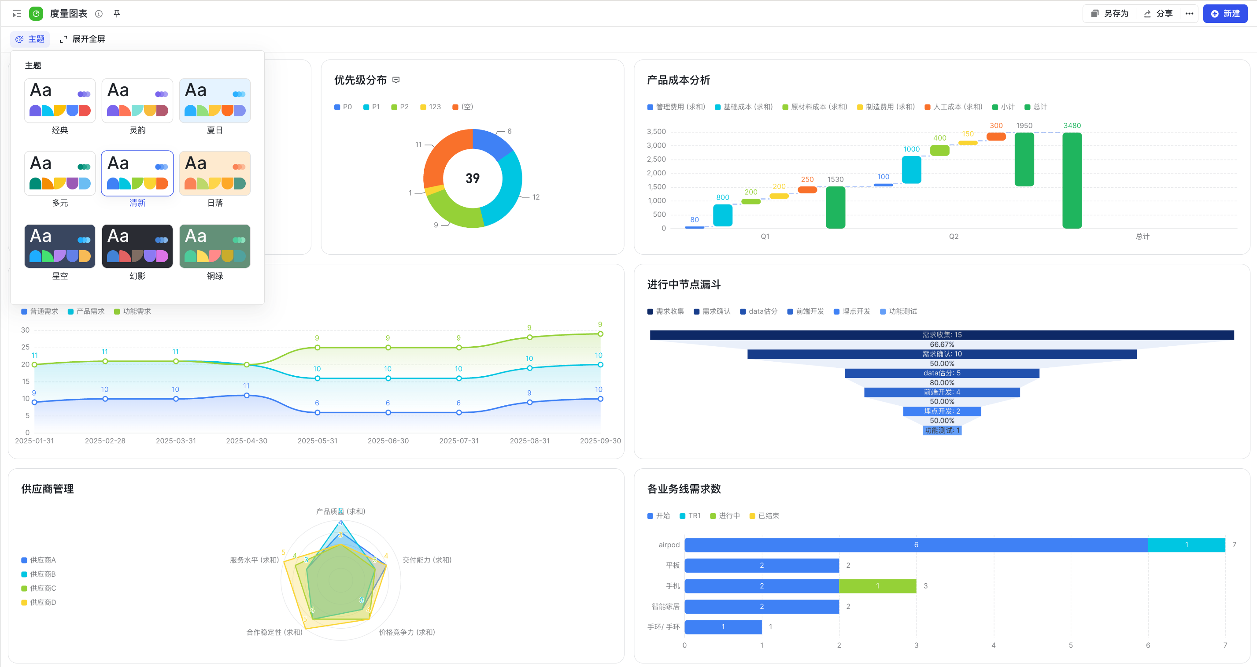The width and height of the screenshot is (1257, 667).
Task: Toggle 管理费用 (求和) legend item
Action: click(676, 107)
